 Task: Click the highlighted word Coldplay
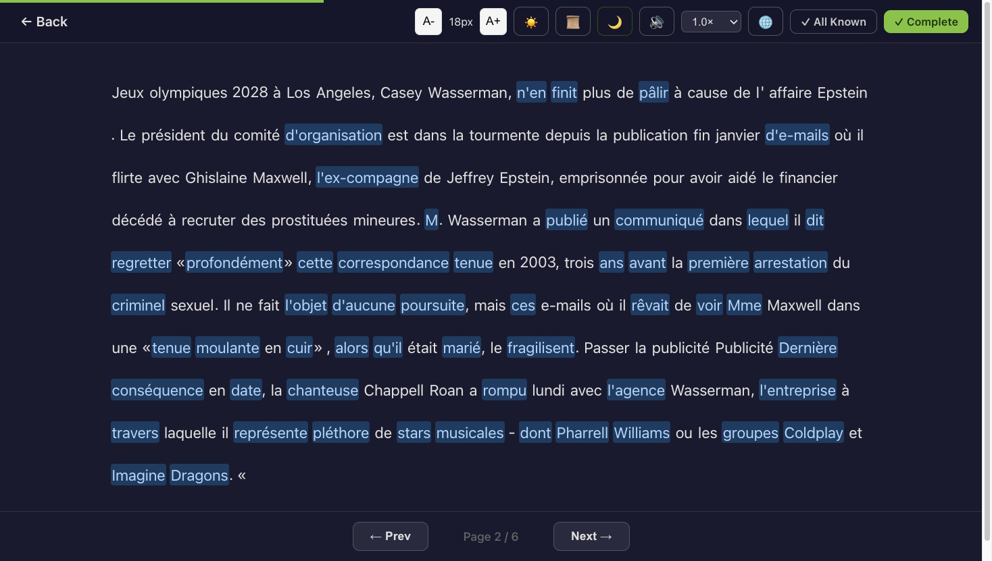[813, 433]
